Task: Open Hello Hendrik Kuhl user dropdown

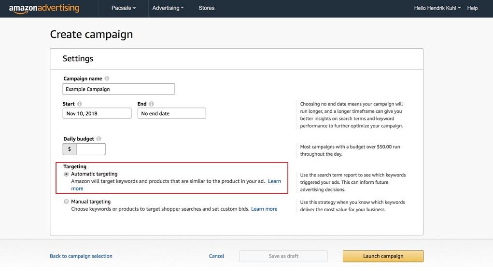Action: click(x=437, y=8)
